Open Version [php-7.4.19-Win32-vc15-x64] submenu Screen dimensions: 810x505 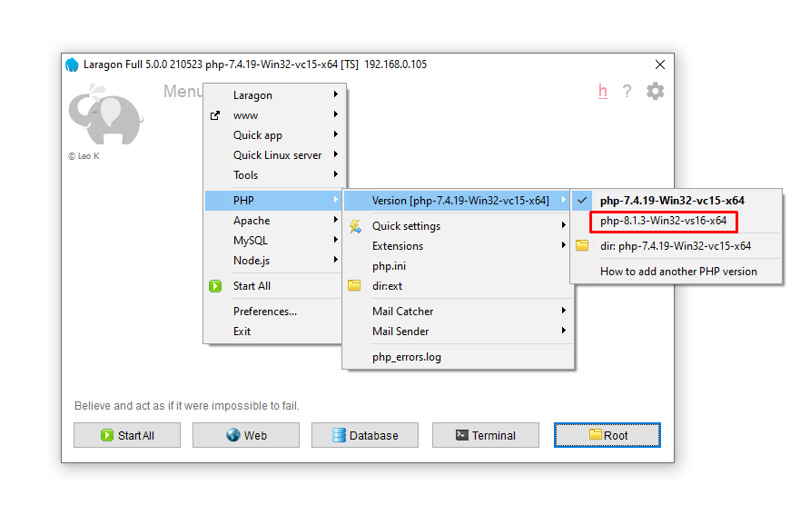tap(457, 201)
